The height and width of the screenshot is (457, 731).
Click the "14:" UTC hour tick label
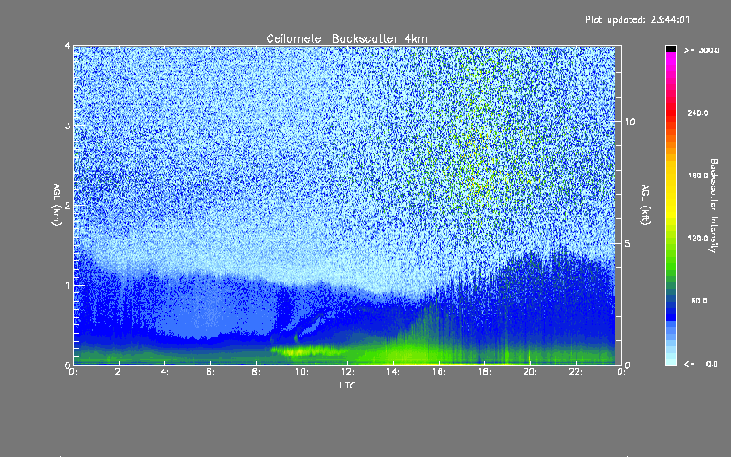pyautogui.click(x=393, y=372)
